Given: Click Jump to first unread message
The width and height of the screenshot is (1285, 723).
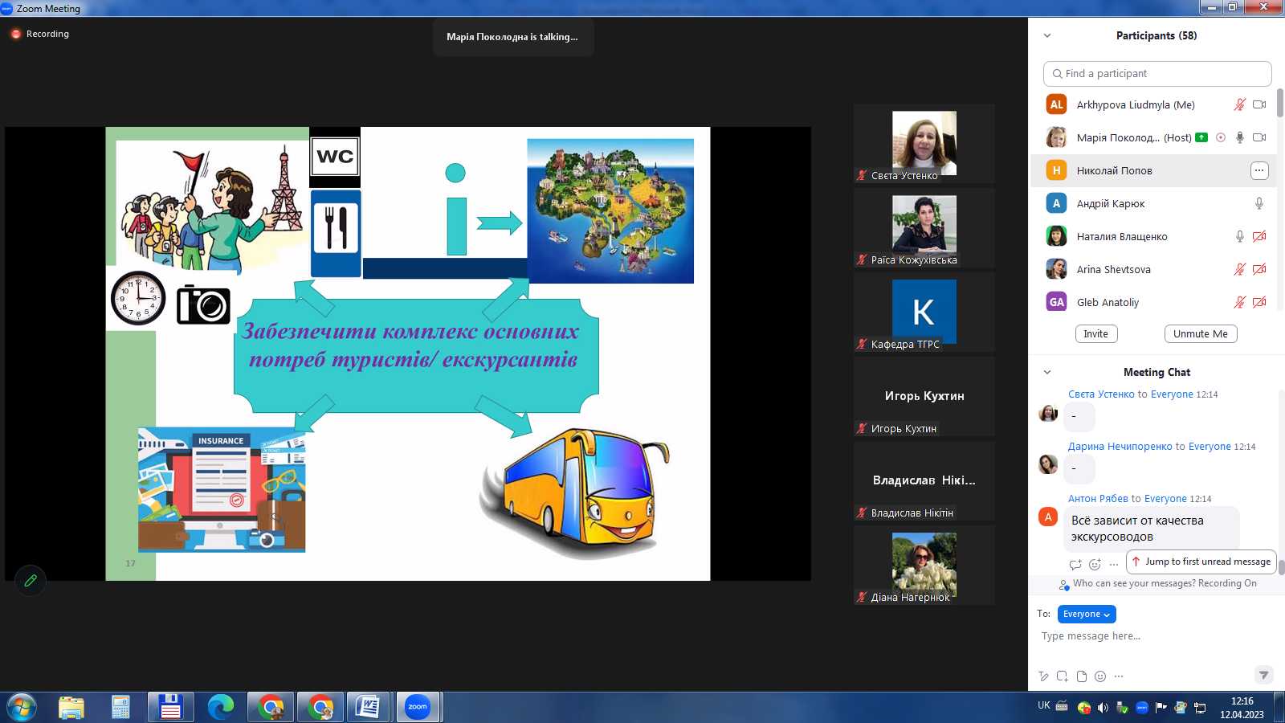Looking at the screenshot, I should [1201, 562].
